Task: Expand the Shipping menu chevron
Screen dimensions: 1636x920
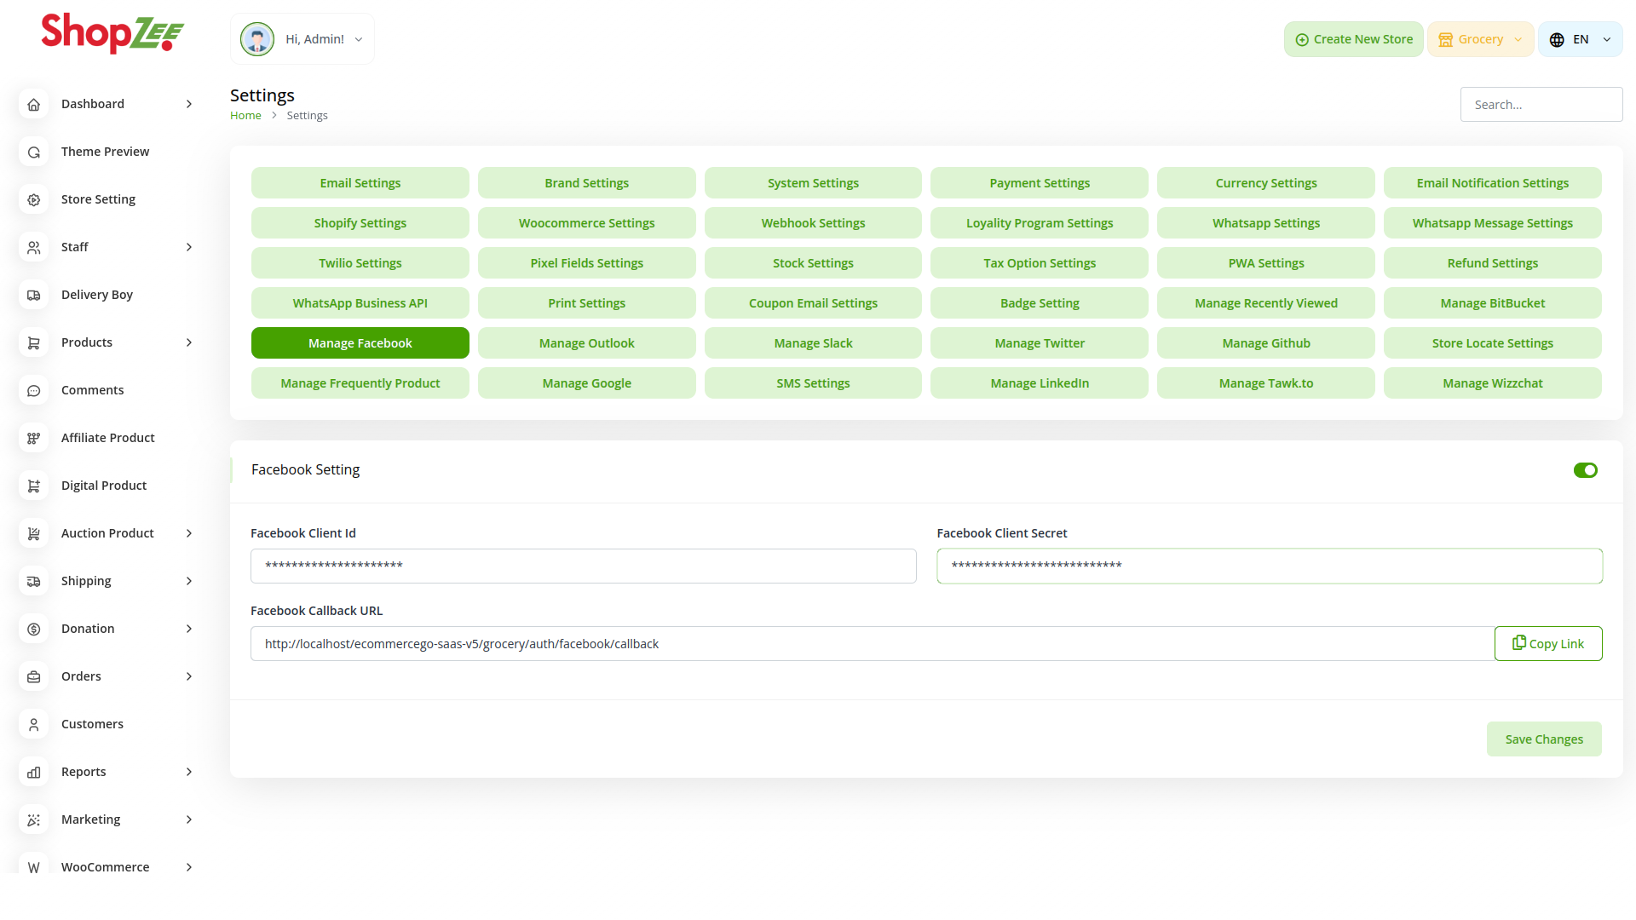Action: (x=189, y=581)
